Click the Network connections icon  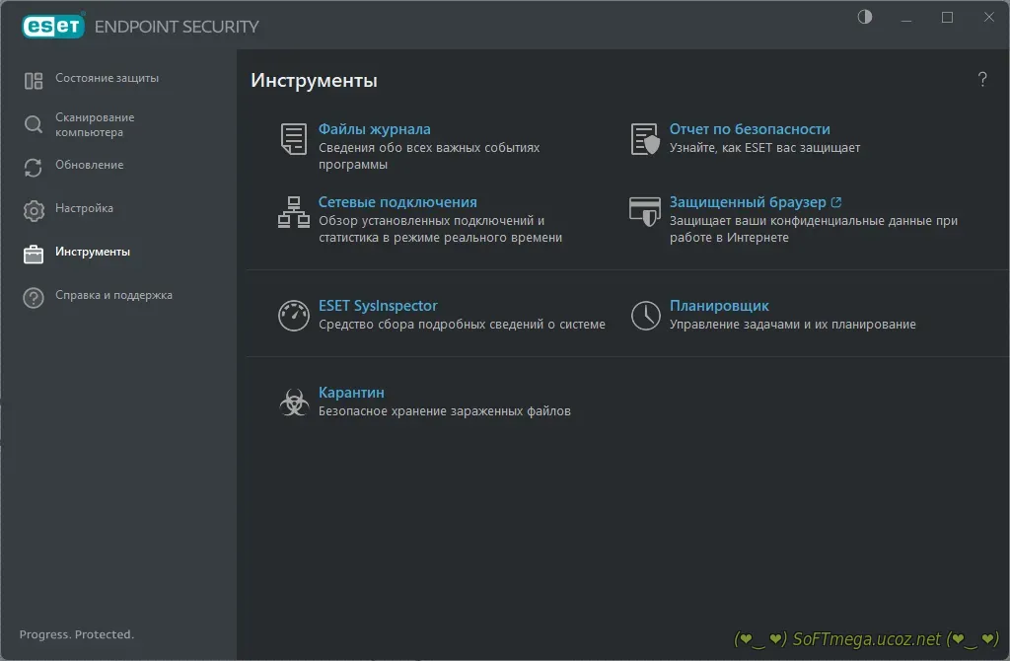click(x=293, y=212)
